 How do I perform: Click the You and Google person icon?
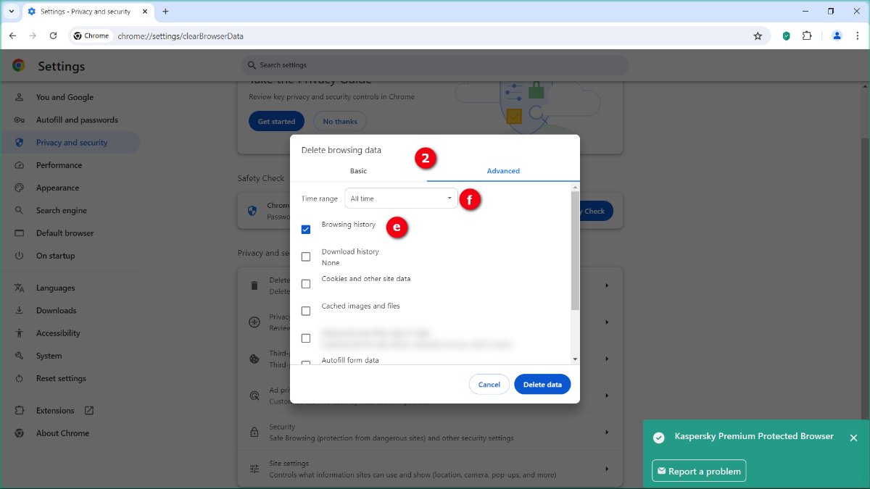[20, 97]
